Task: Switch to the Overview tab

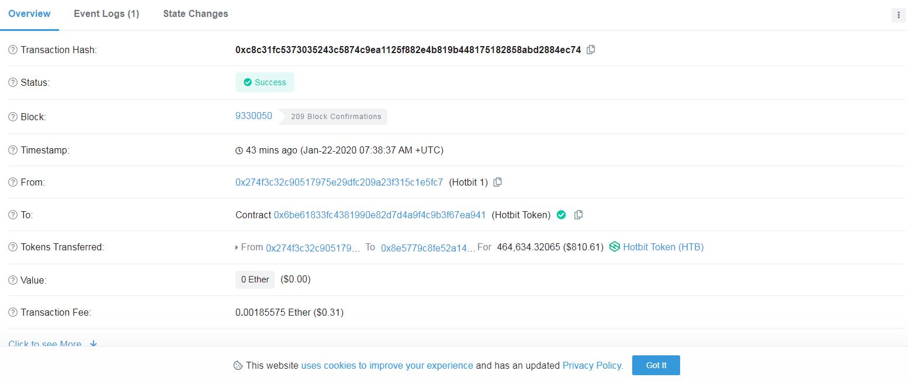Action: point(29,14)
